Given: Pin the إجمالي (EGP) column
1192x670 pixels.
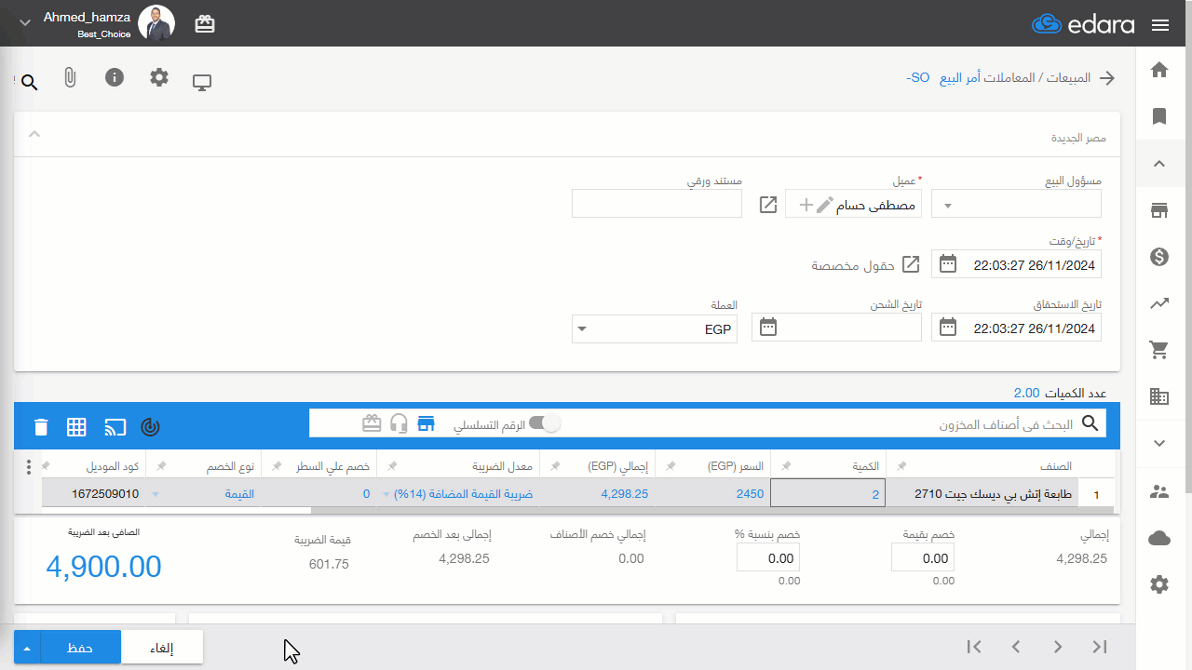Looking at the screenshot, I should [x=556, y=466].
